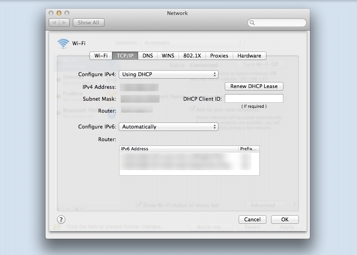Switch to the Proxies tab
The image size is (357, 255).
(x=219, y=56)
